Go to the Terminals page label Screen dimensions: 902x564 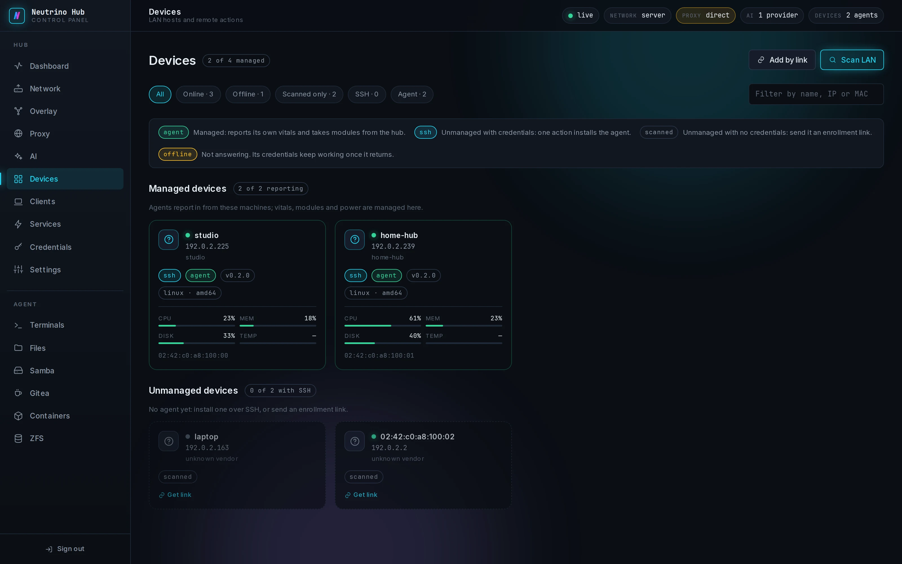tap(47, 325)
